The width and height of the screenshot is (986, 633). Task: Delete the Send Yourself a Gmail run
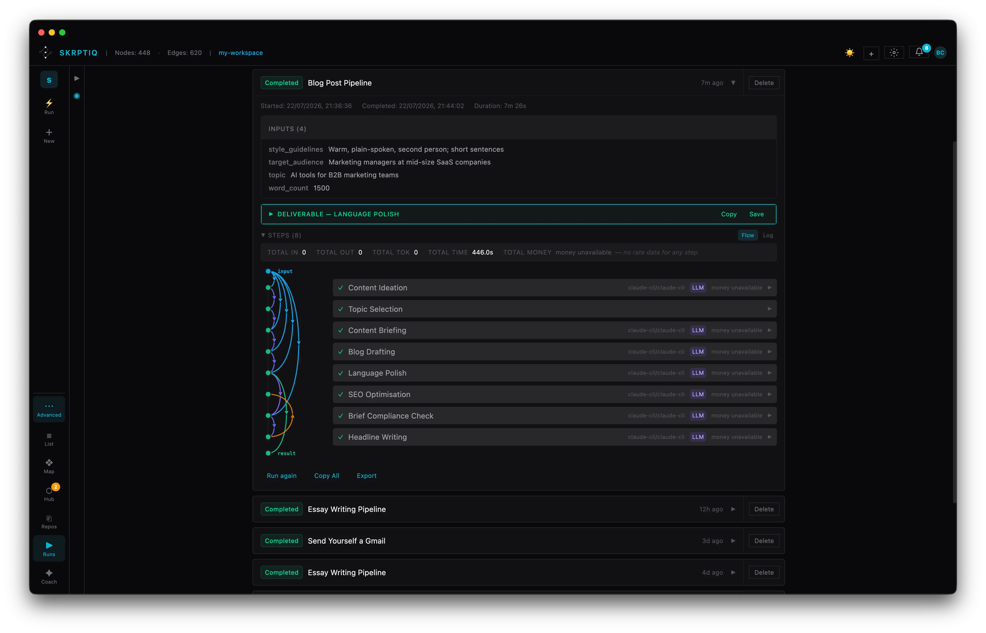coord(764,541)
